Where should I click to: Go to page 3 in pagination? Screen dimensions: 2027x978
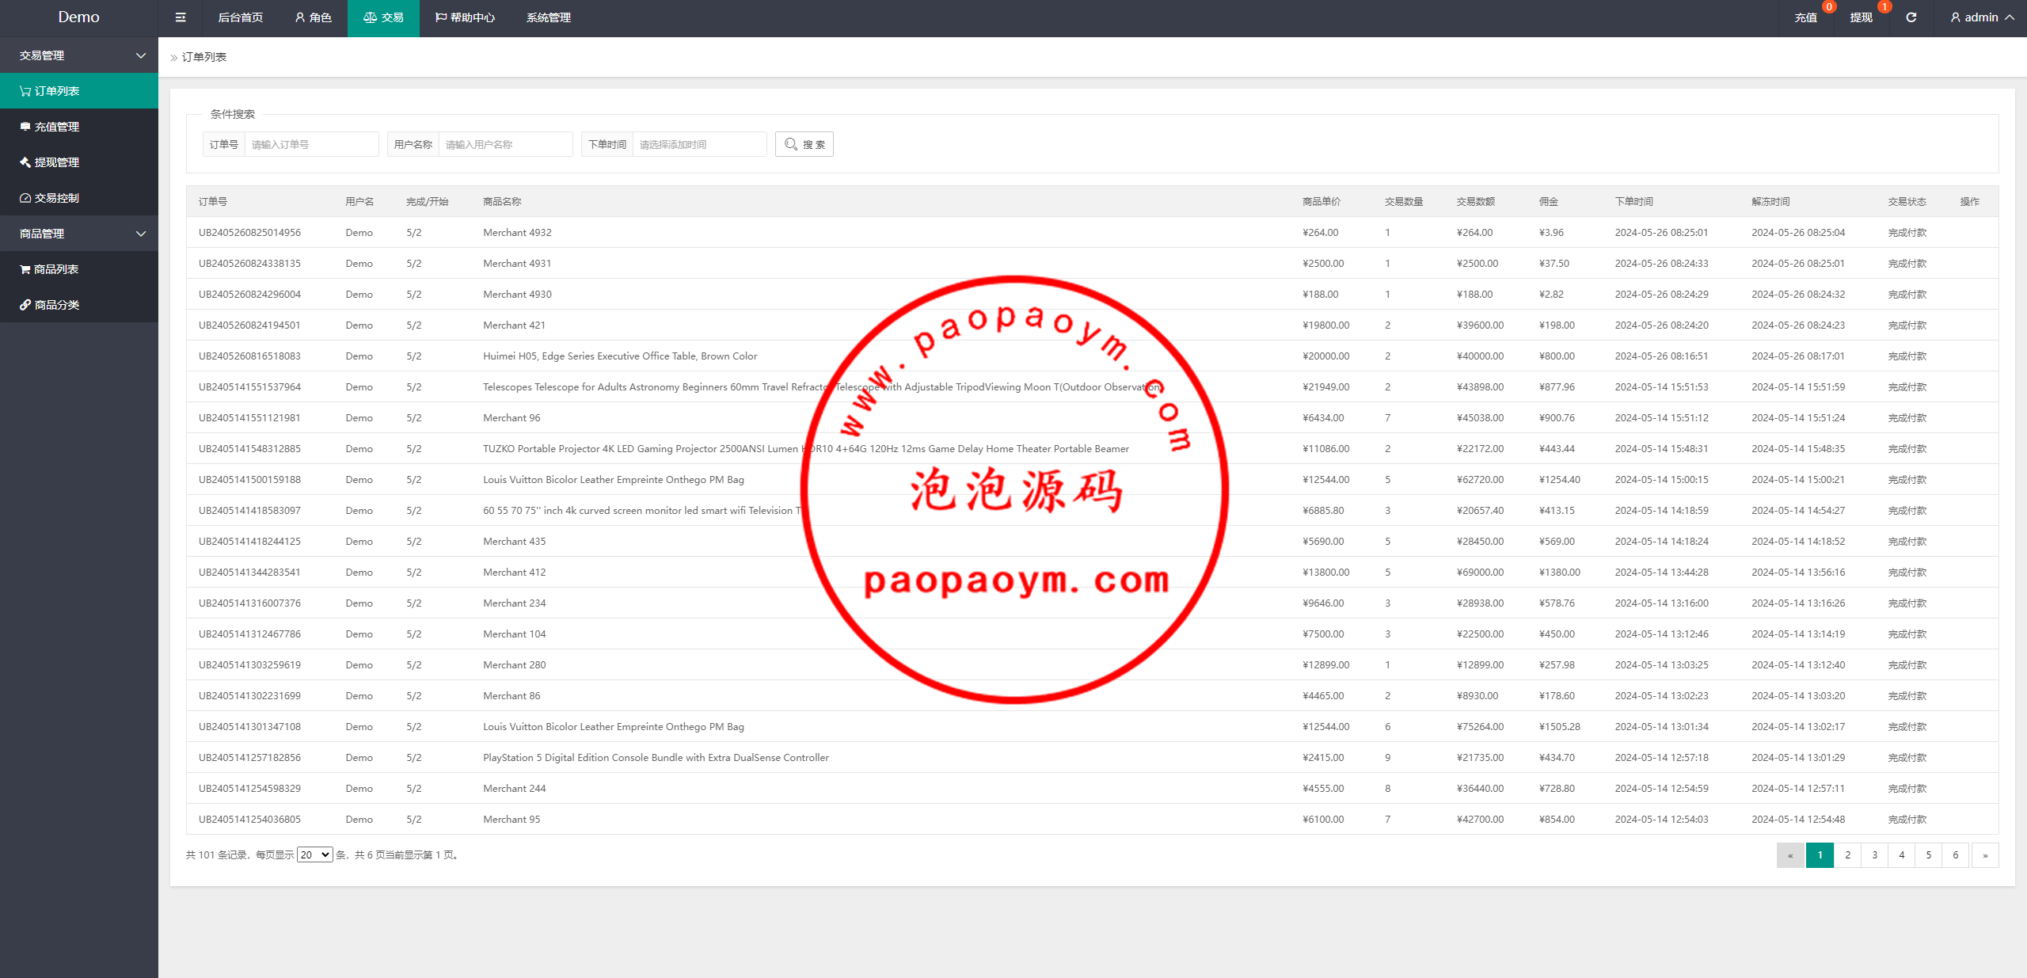1874,855
